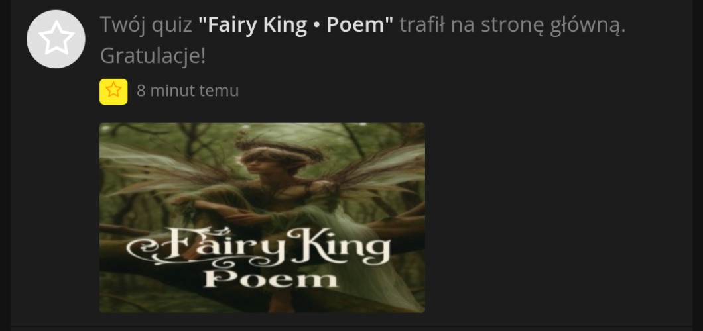Image resolution: width=703 pixels, height=331 pixels.
Task: Click the "Poem" word on the cover image
Action: [x=271, y=279]
